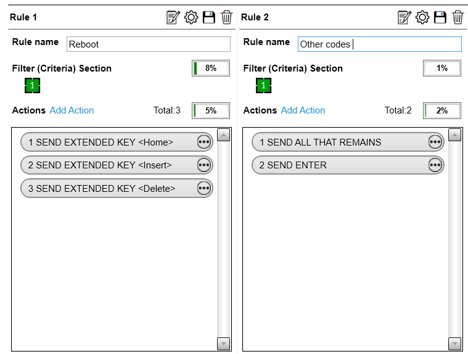This screenshot has height=354, width=468.
Task: Delete Rule 2 using trash icon
Action: pyautogui.click(x=458, y=17)
